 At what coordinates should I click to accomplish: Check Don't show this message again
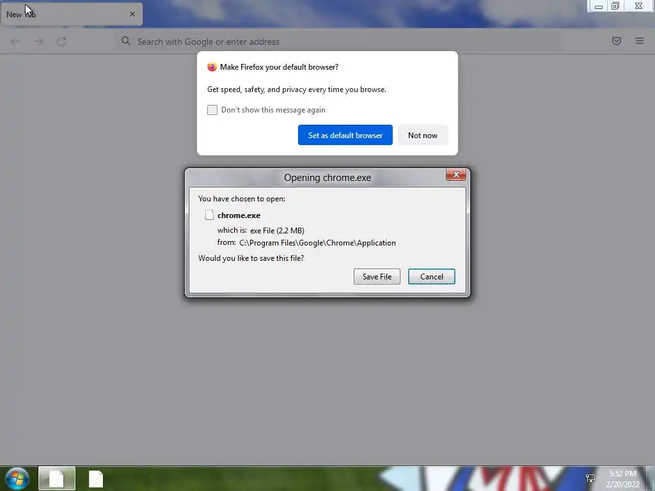[x=212, y=110]
